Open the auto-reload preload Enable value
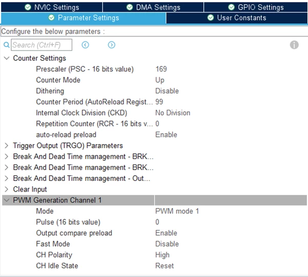Image resolution: width=308 pixels, height=277 pixels. pyautogui.click(x=166, y=135)
